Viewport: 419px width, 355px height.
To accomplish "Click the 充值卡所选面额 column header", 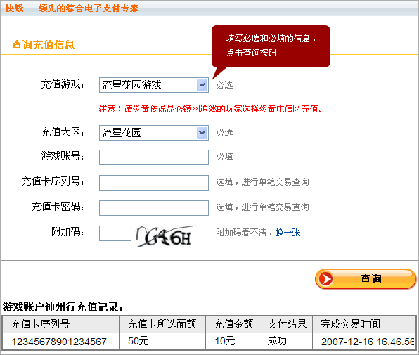I will [162, 324].
